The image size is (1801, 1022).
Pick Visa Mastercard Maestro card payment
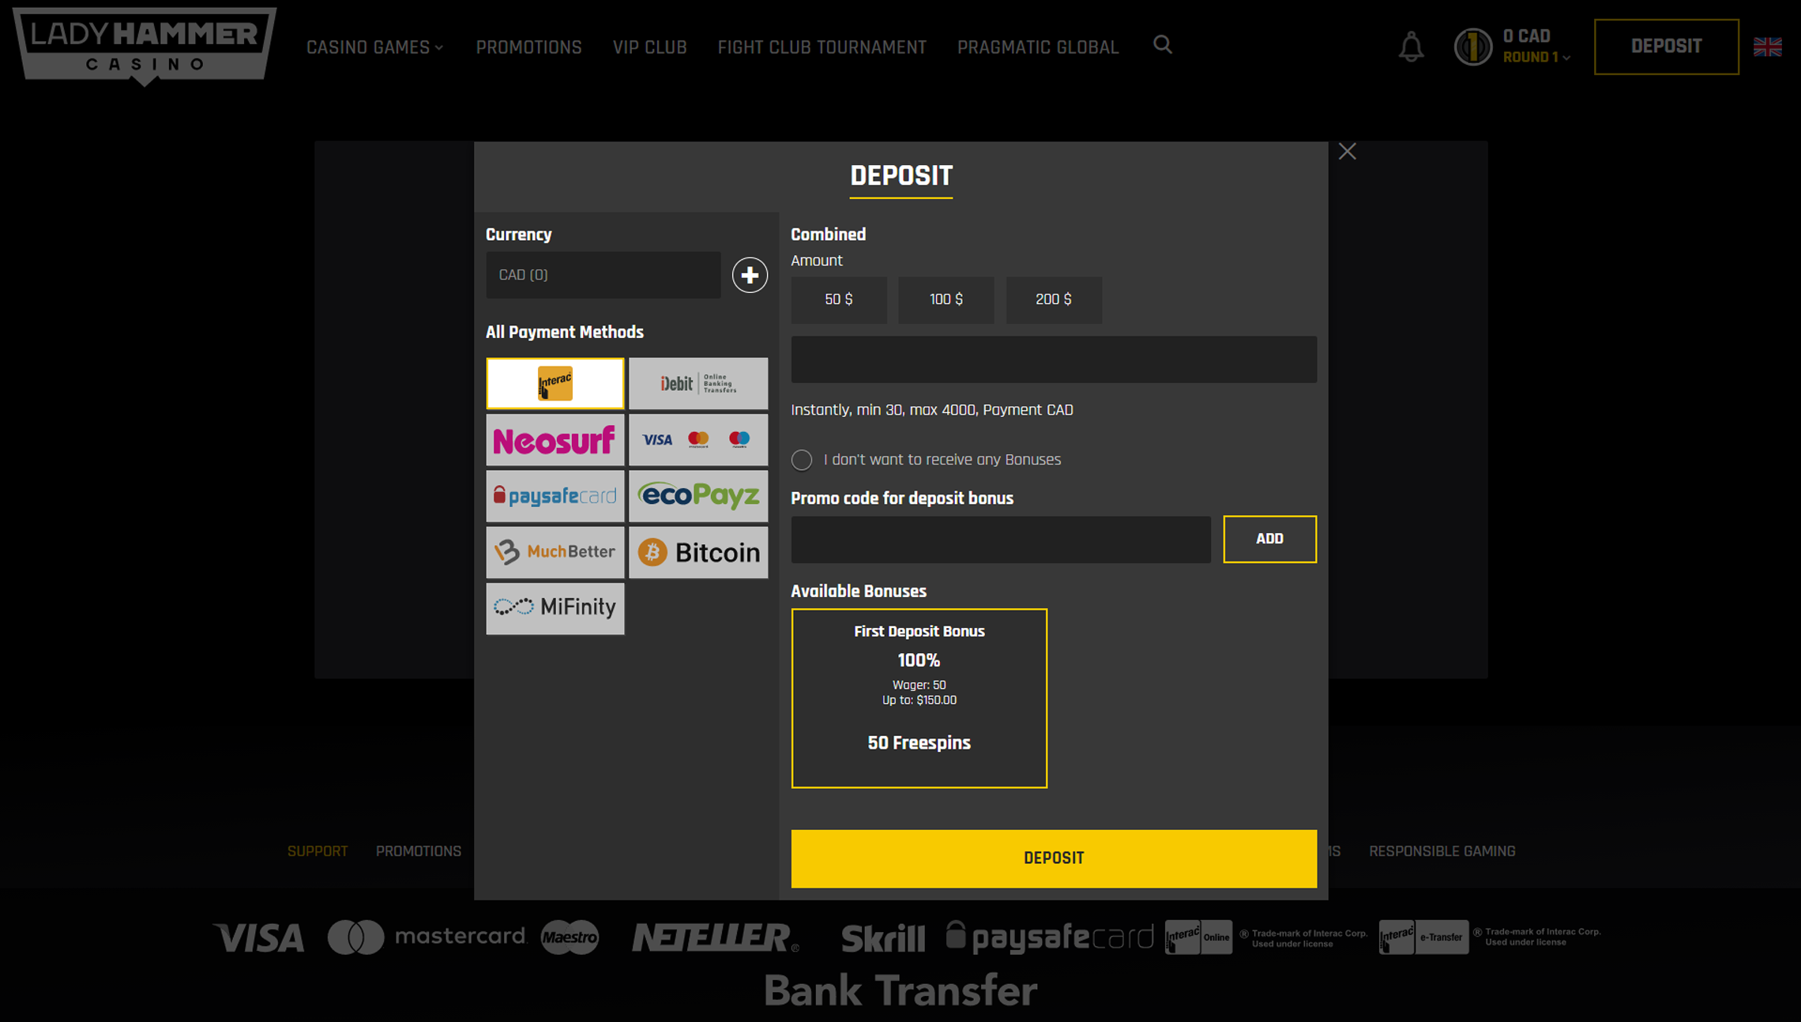coord(697,440)
